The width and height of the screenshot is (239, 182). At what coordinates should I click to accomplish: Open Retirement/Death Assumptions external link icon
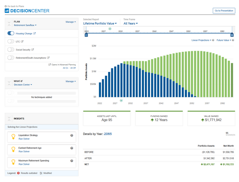point(48,58)
